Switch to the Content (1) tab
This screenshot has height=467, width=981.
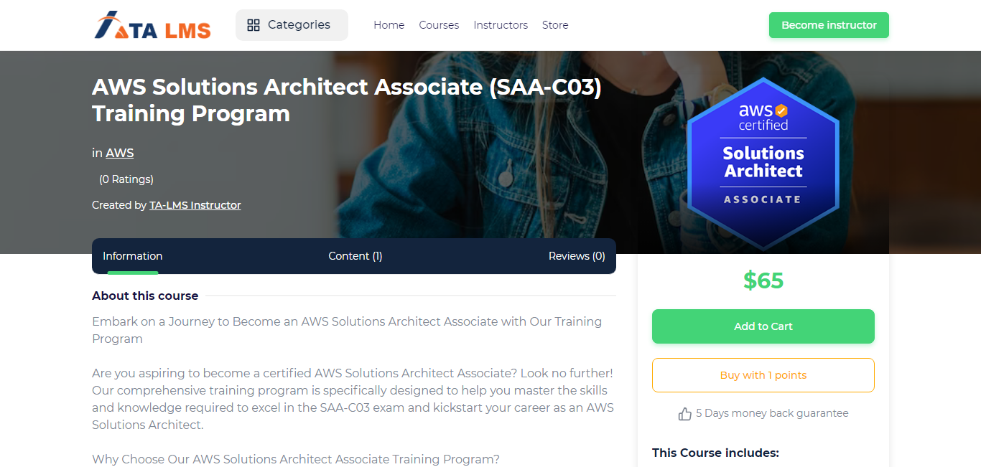355,256
